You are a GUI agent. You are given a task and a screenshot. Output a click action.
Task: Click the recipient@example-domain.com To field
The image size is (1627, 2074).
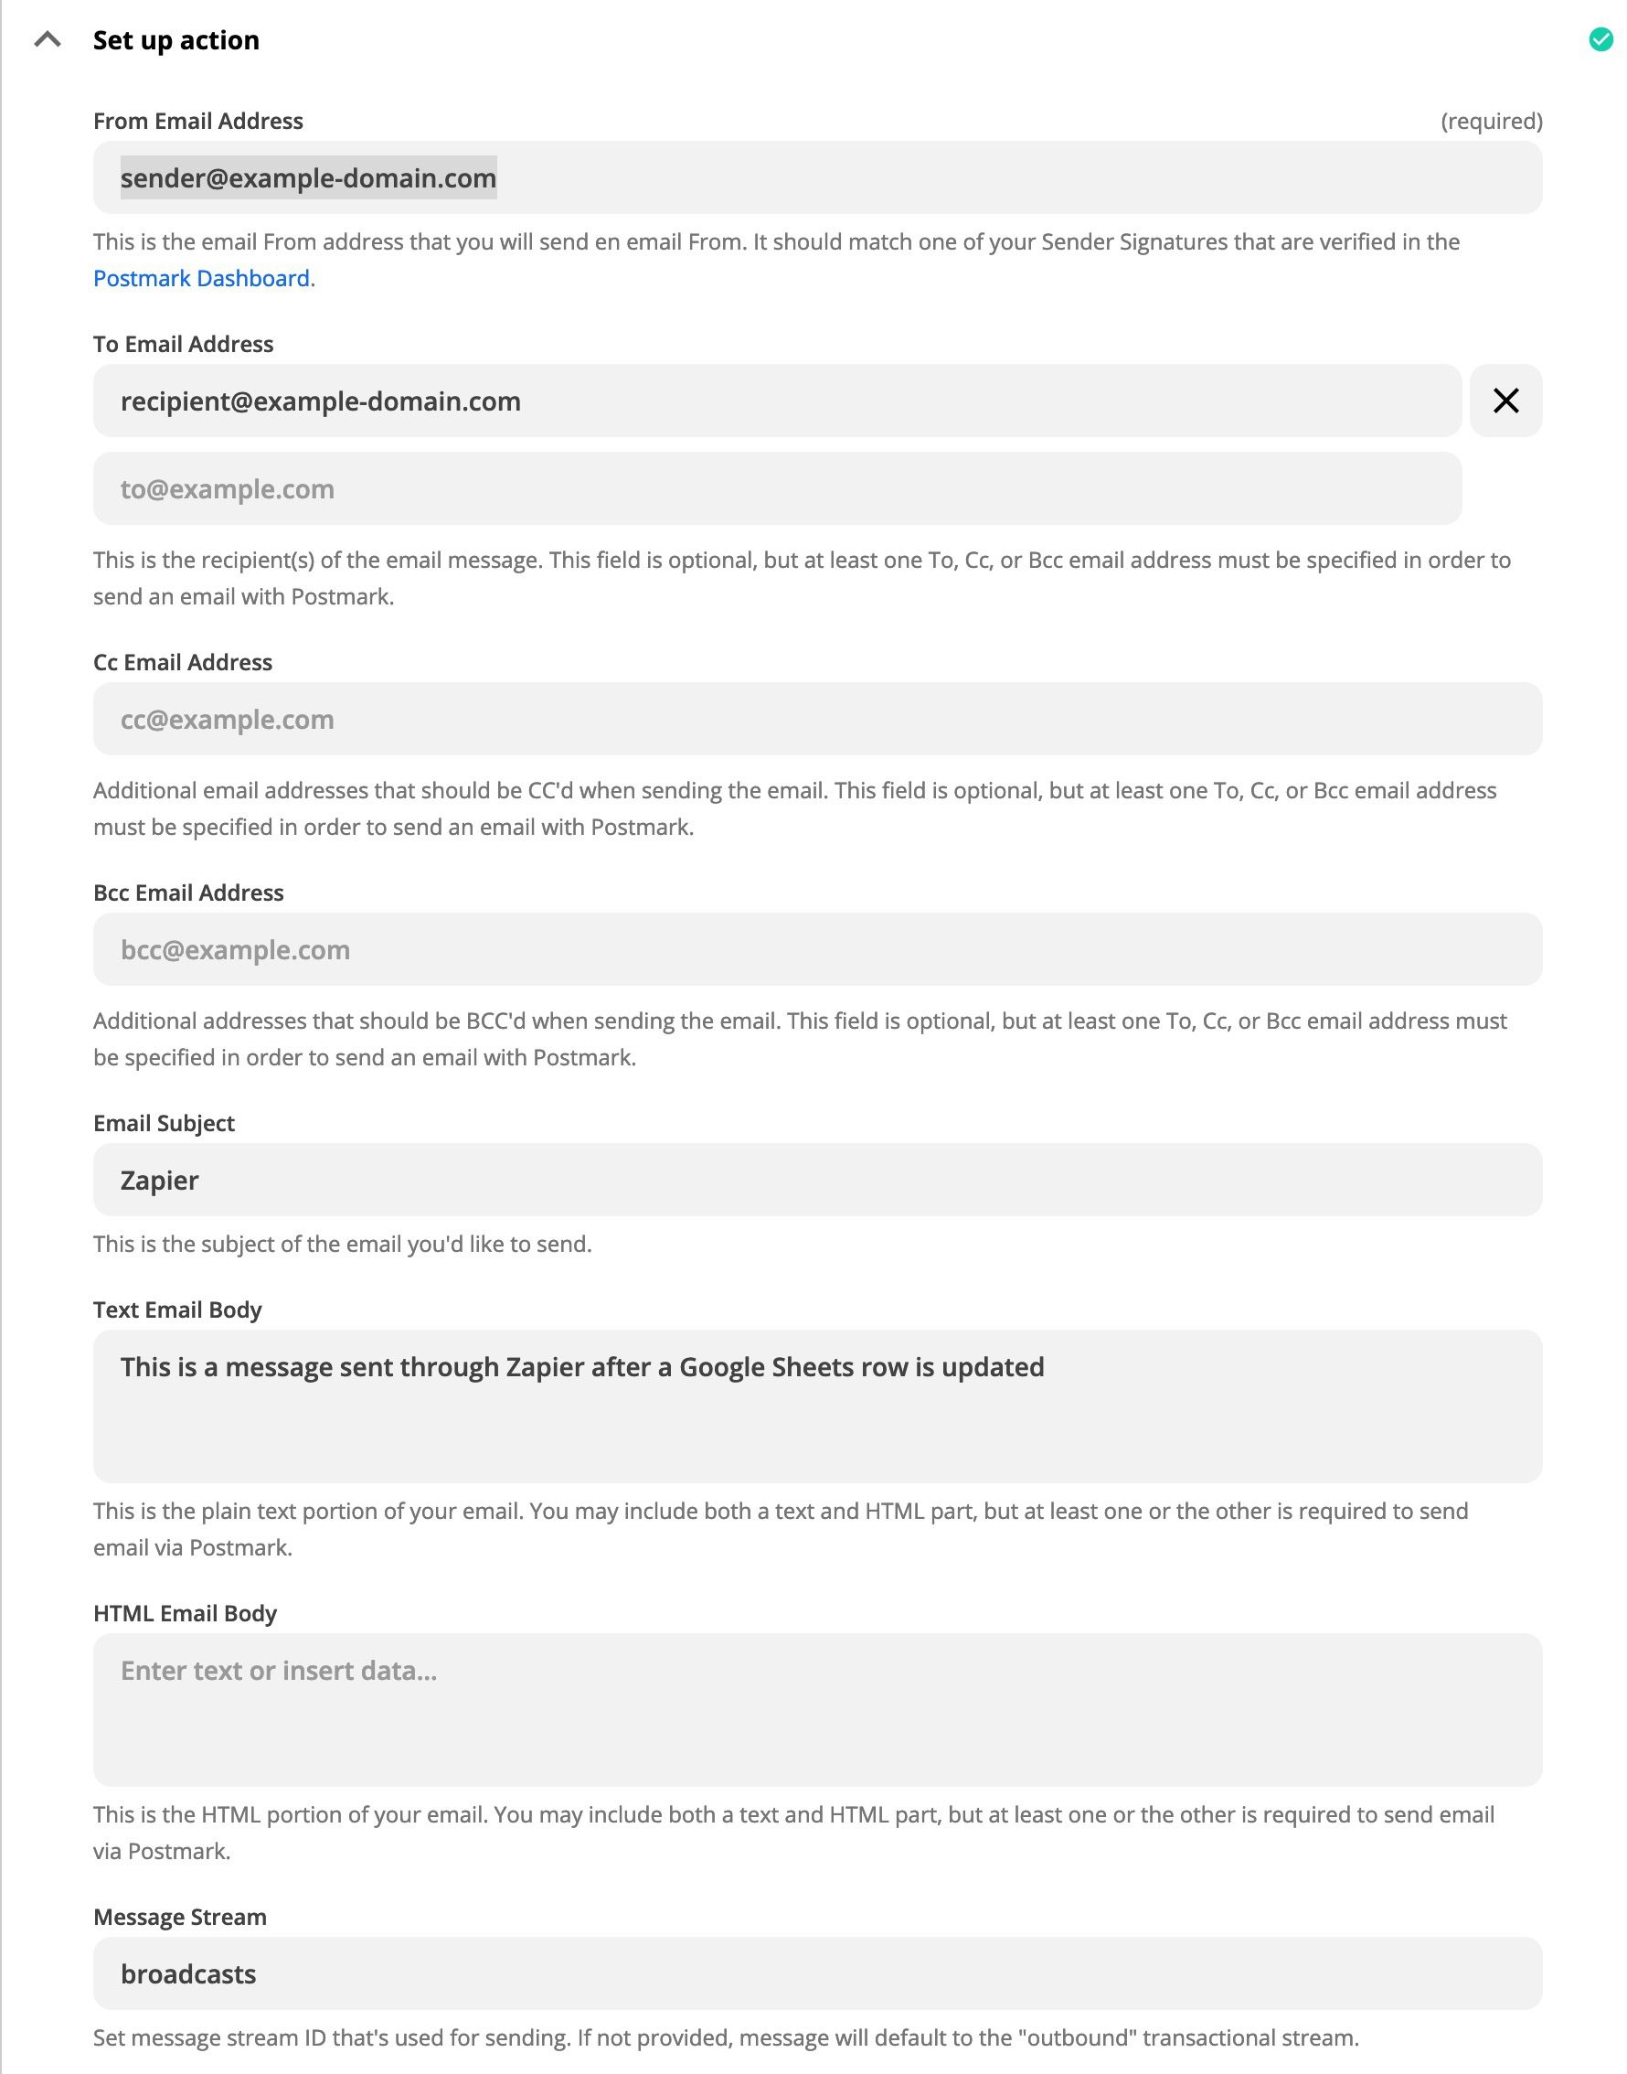pos(776,401)
